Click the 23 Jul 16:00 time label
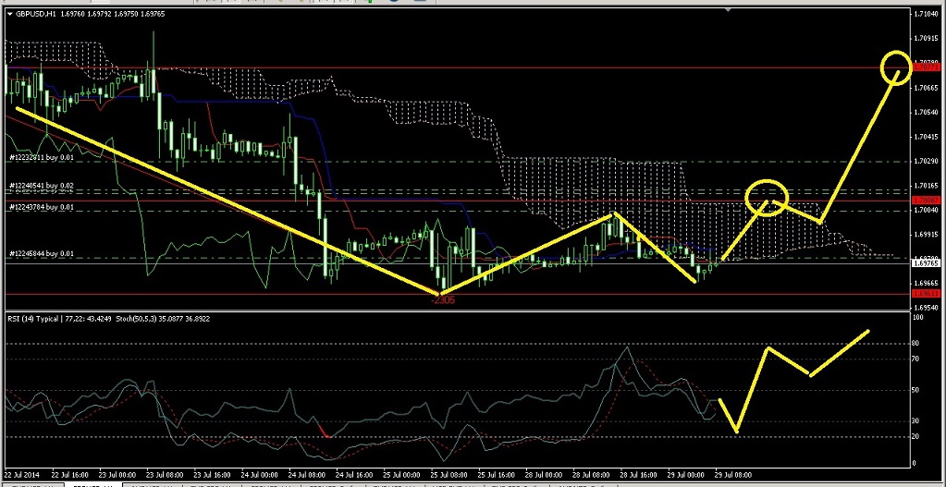Viewport: 946px width, 487px height. click(x=214, y=475)
